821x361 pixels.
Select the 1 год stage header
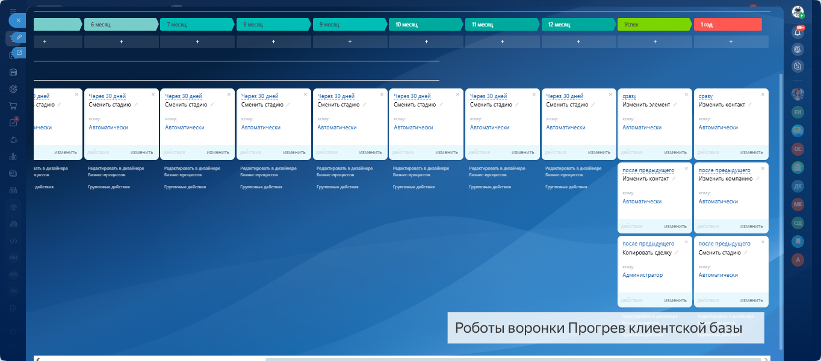pos(728,25)
